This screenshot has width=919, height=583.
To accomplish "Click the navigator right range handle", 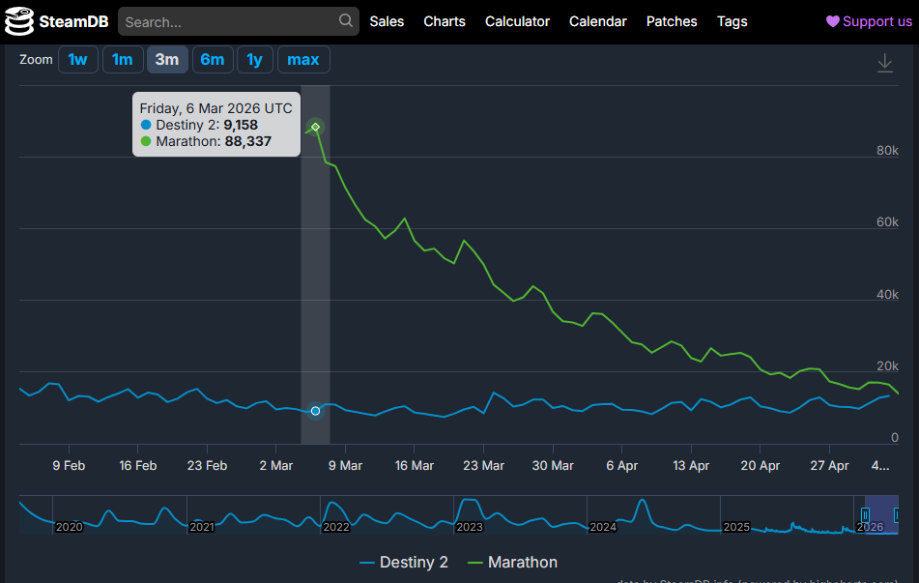I will click(897, 515).
